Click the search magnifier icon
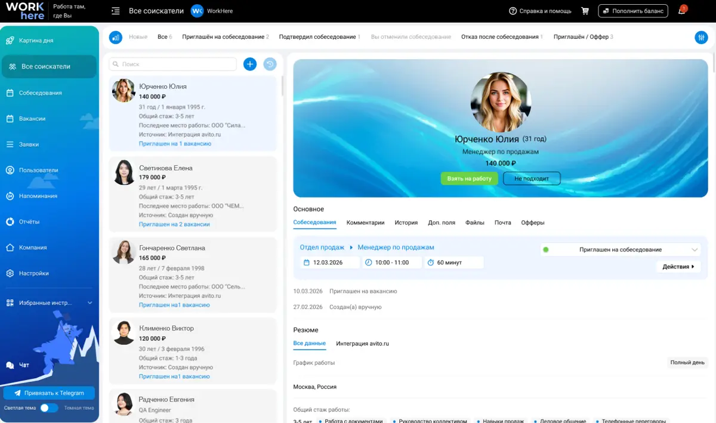This screenshot has width=716, height=423. pos(116,64)
